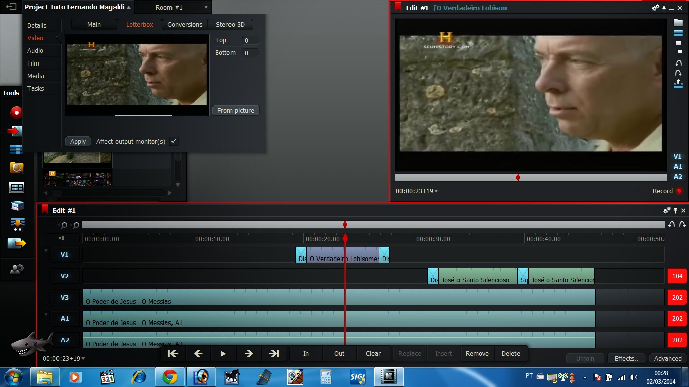Open the Room #1 dropdown
This screenshot has width=689, height=387.
[206, 8]
